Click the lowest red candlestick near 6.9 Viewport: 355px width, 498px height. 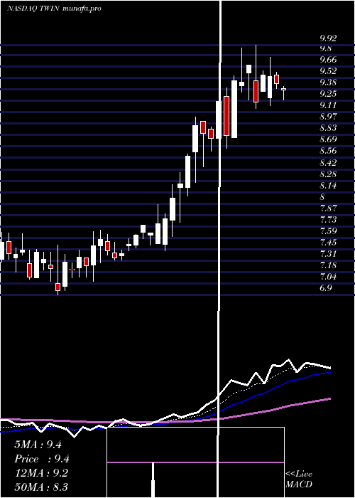[x=58, y=287]
